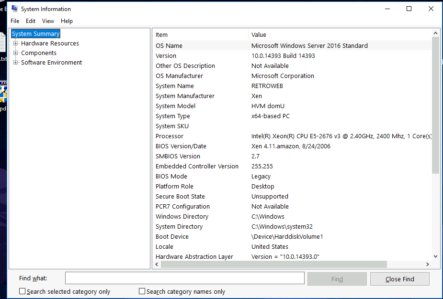Click the vertical scrollbar up arrow

pos(435,34)
